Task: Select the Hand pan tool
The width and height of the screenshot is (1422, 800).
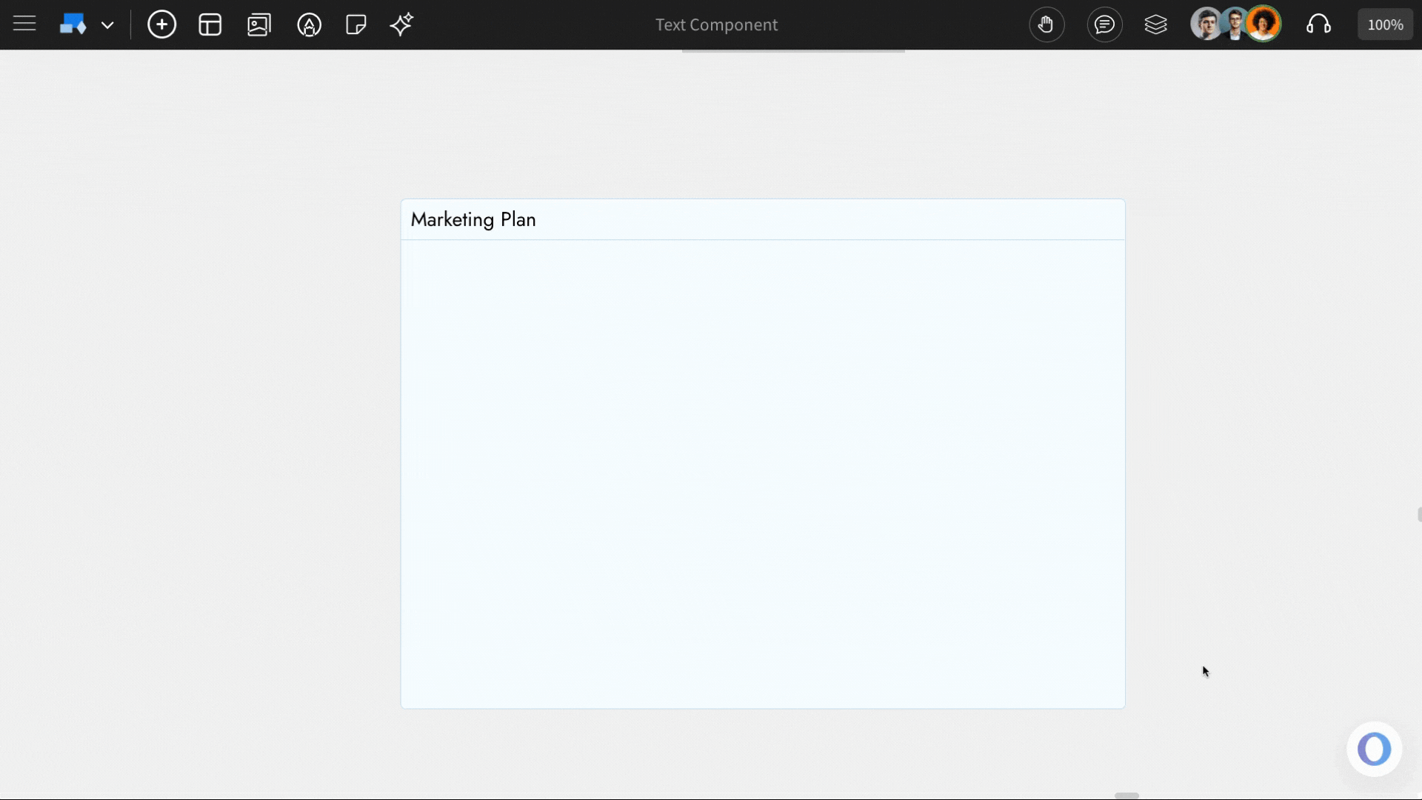Action: [x=1047, y=24]
